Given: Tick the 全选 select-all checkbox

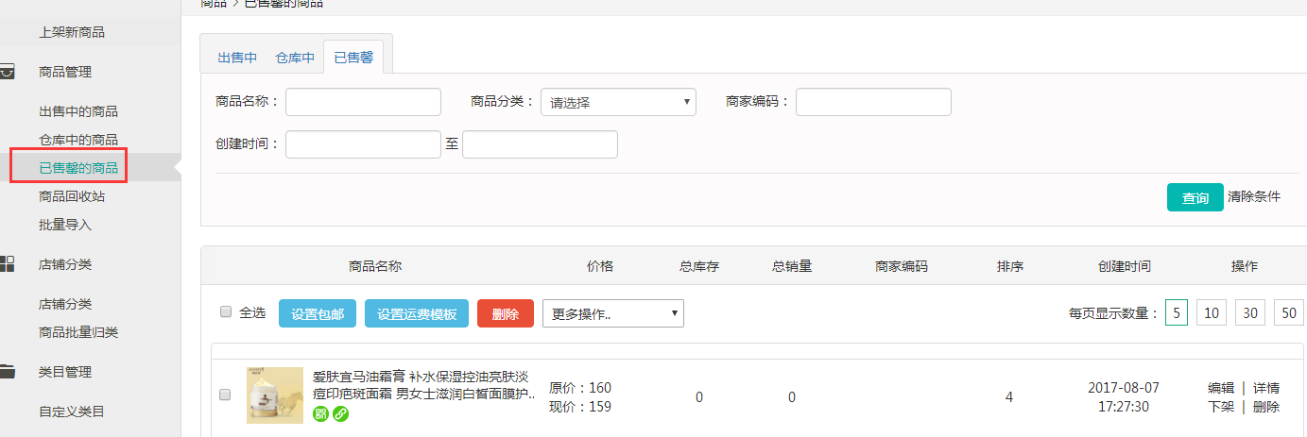Looking at the screenshot, I should (x=226, y=312).
